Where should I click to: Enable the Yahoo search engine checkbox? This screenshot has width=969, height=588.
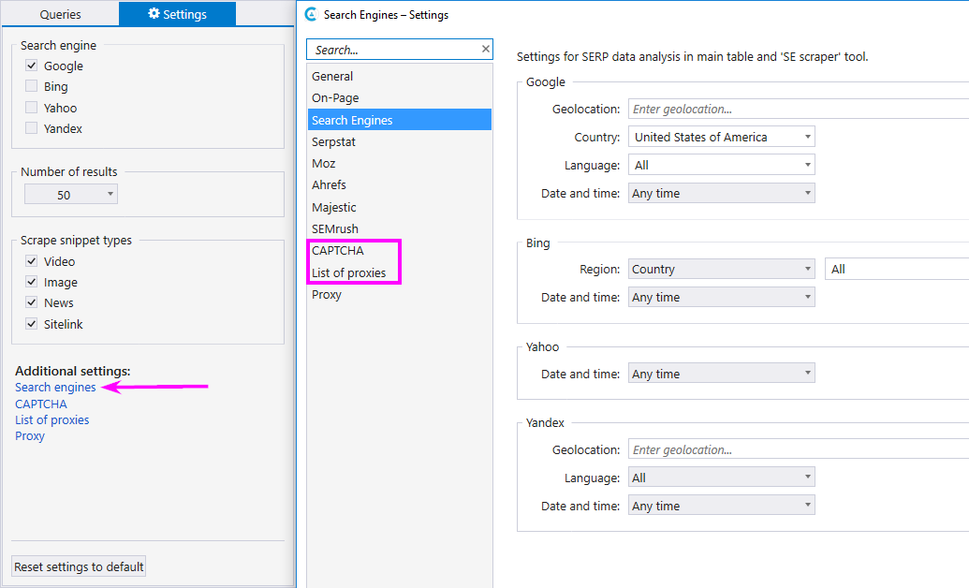(32, 108)
